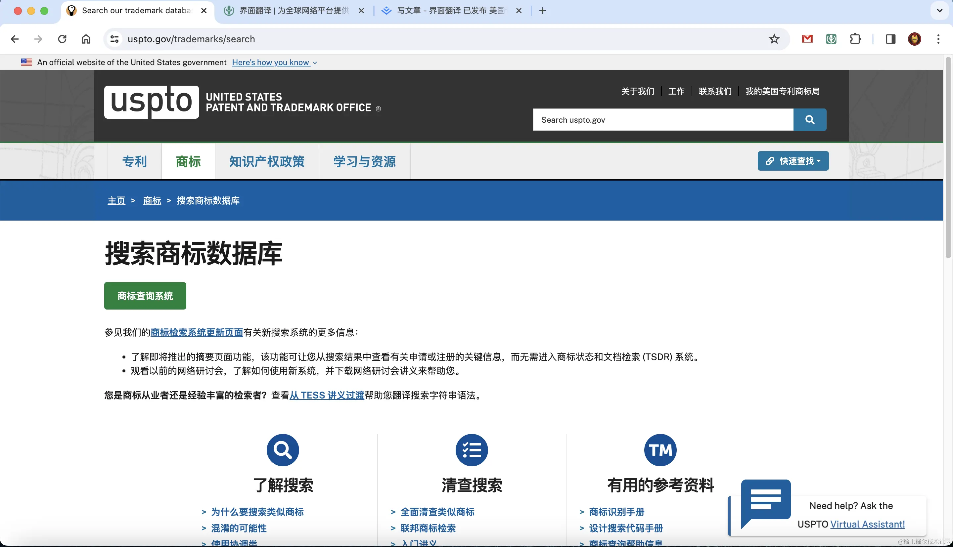This screenshot has width=953, height=547.
Task: Click the 商标查询系统 green button
Action: point(145,296)
